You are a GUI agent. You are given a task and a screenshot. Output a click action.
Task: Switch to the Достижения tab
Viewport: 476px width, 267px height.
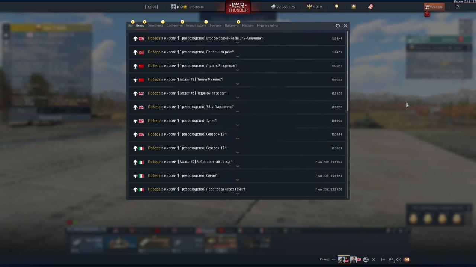[174, 26]
